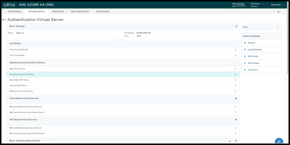This screenshot has width=290, height=145.
Task: Click the plus icon next to Policies
Action: pyautogui.click(x=245, y=43)
